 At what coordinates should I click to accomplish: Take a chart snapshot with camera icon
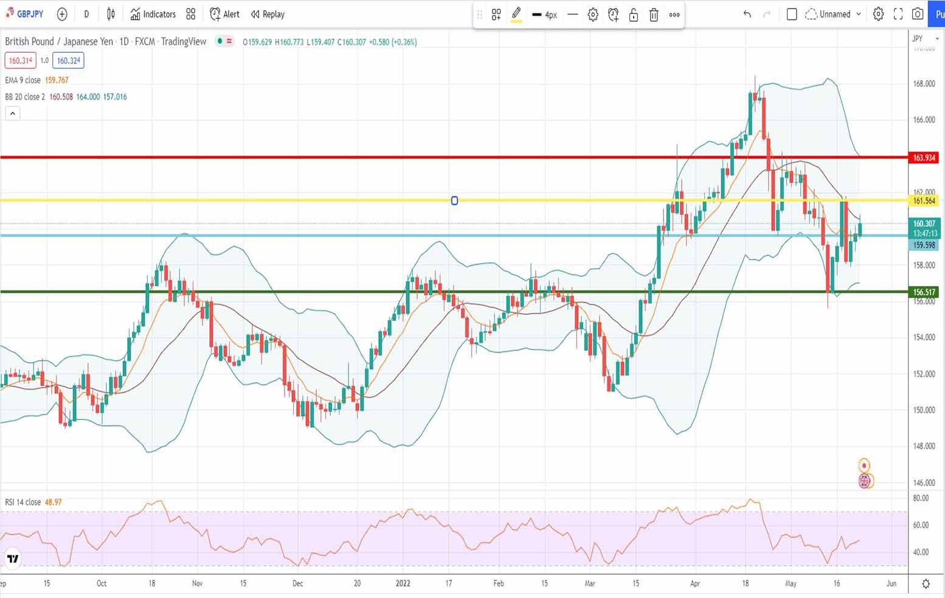pyautogui.click(x=918, y=14)
